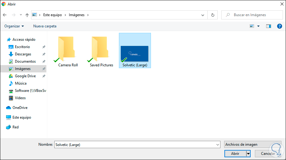This screenshot has width=286, height=160.
Task: Click the pin icon next to Documentos
Action: (44, 61)
